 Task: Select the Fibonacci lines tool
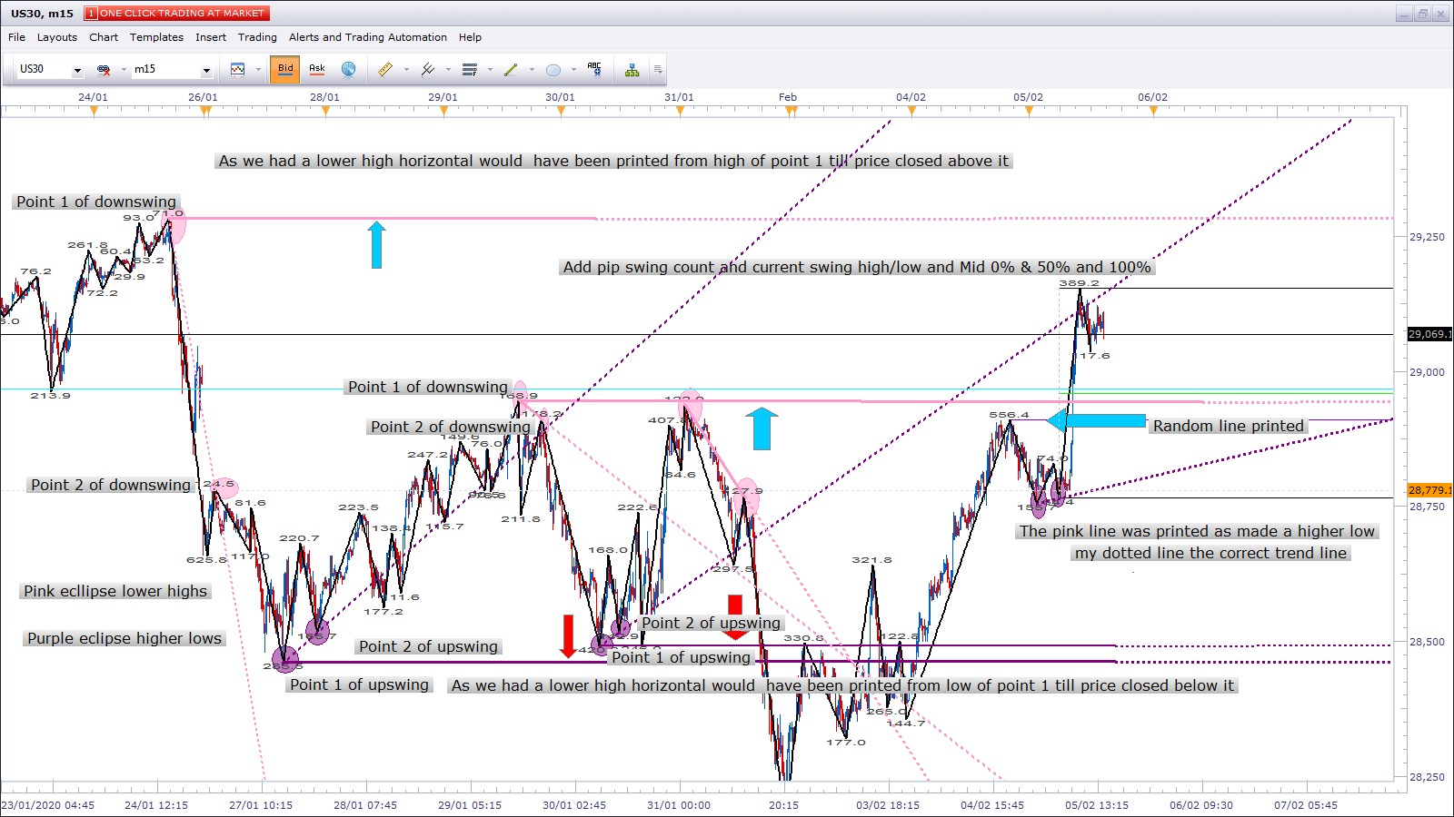(x=470, y=69)
